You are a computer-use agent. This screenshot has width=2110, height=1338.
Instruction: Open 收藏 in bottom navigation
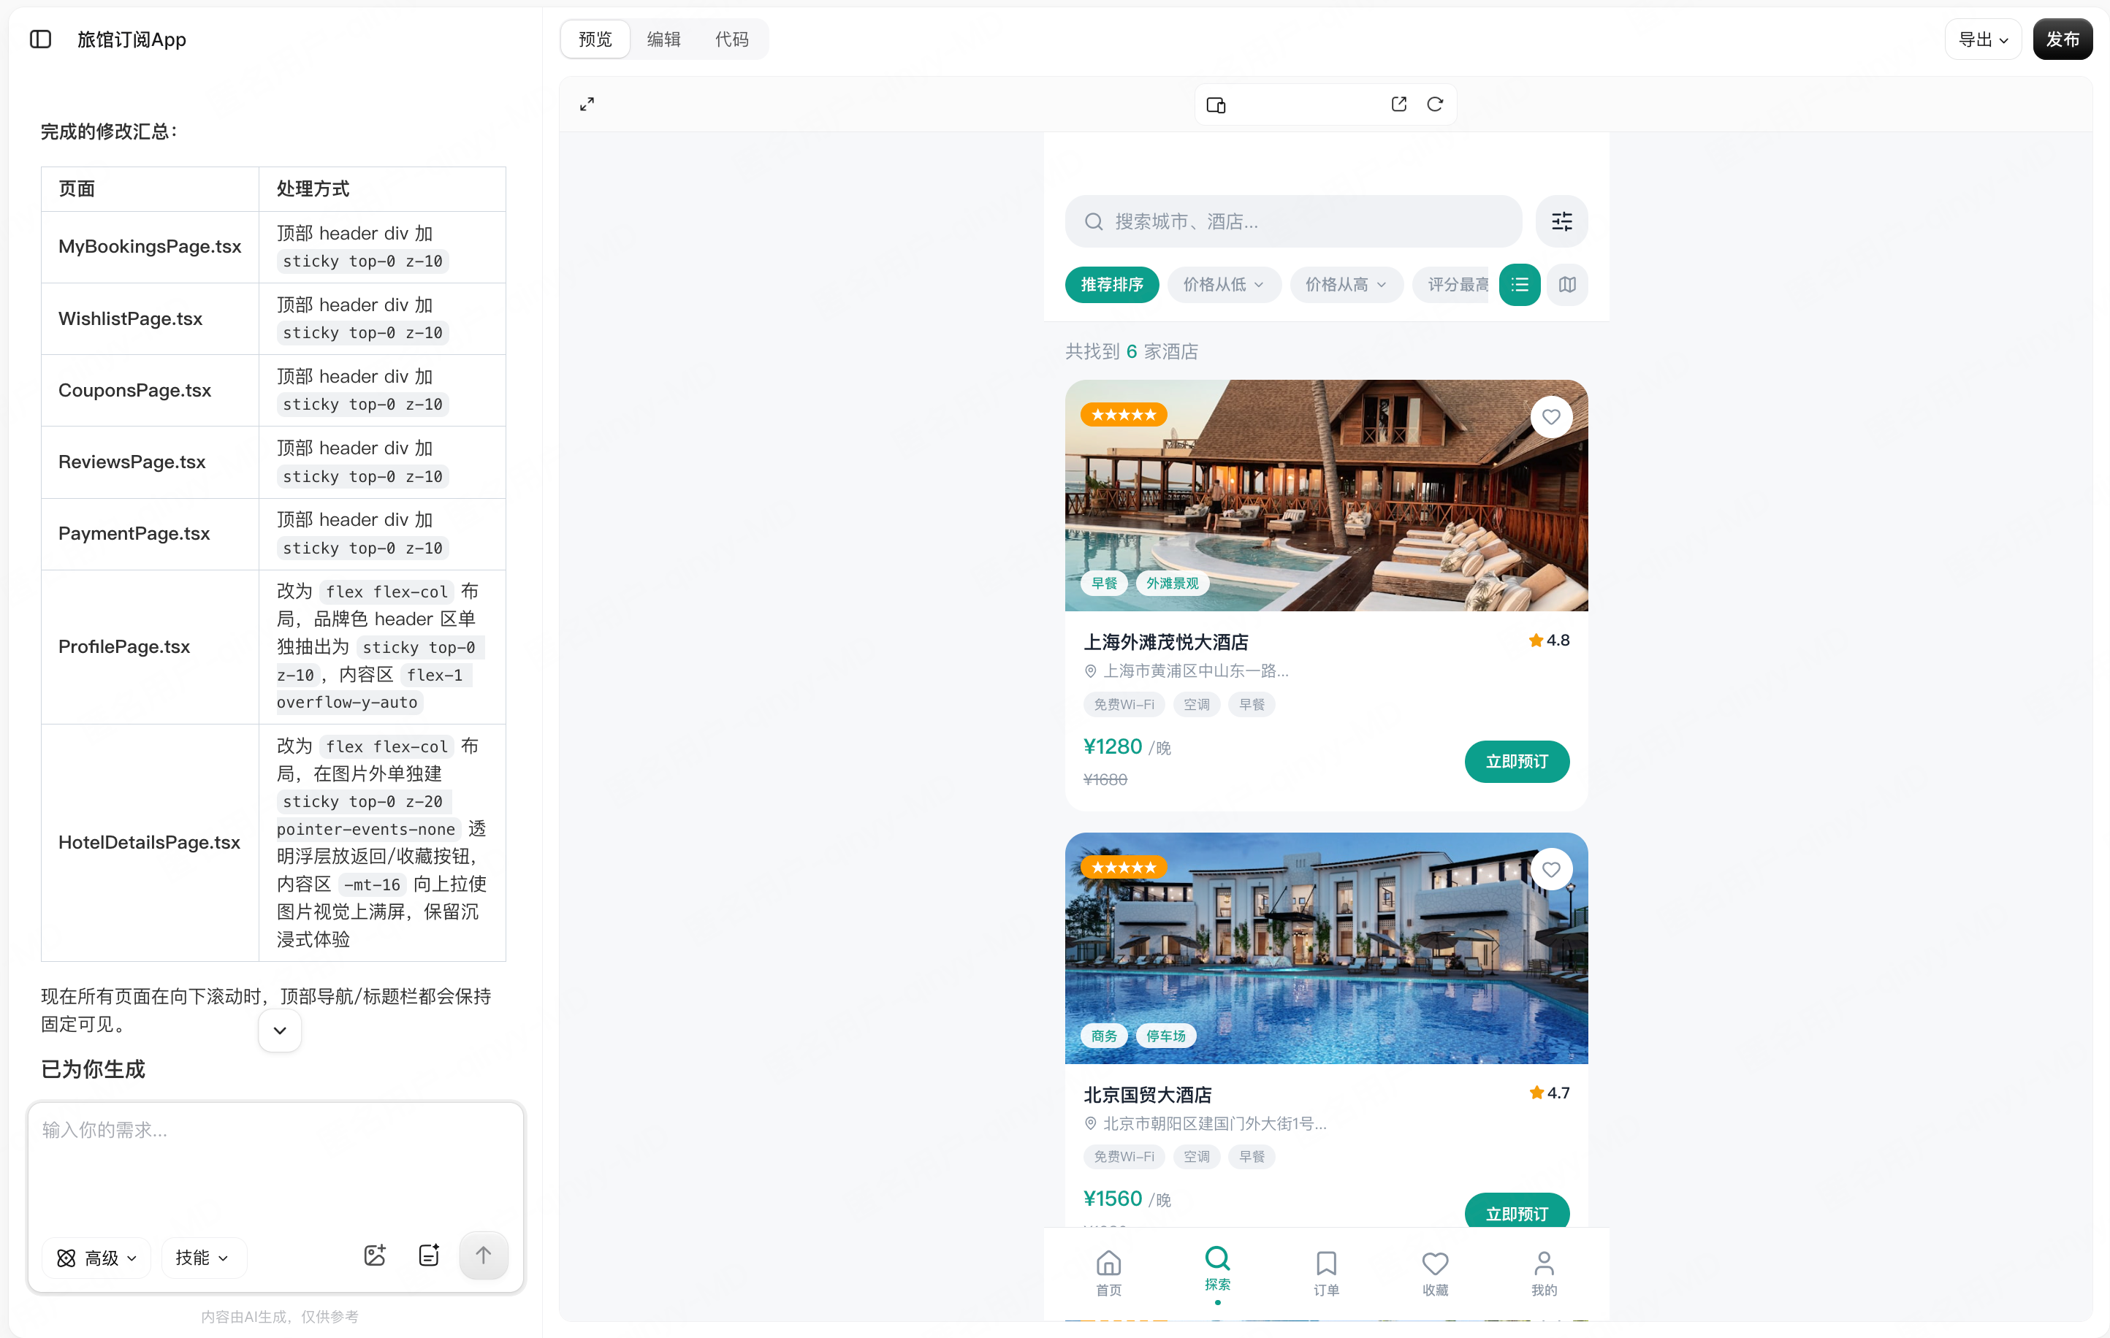tap(1436, 1273)
